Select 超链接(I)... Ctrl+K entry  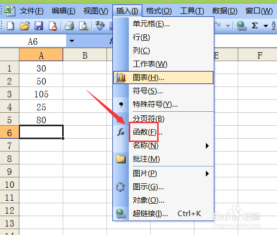164,214
